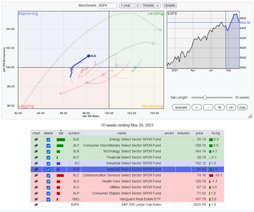
Task: Open the chart icon for XLE
Action: [x=36, y=139]
